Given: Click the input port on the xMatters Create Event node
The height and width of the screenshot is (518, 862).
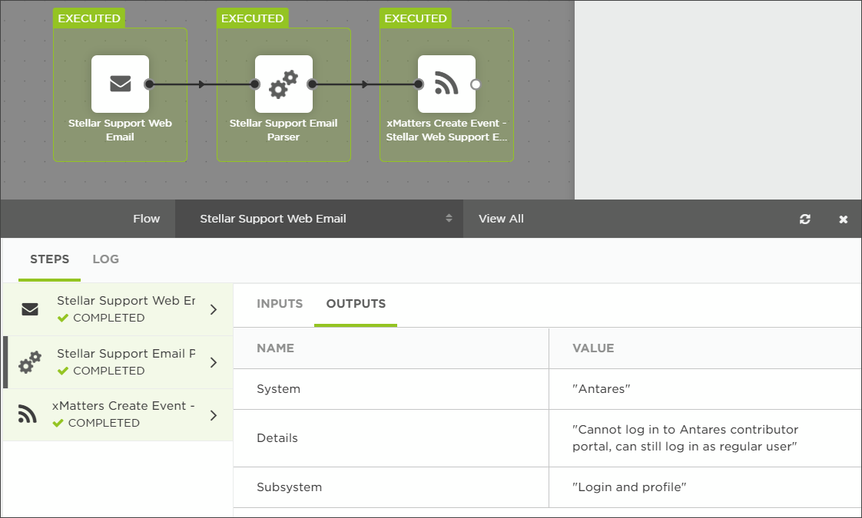Looking at the screenshot, I should pyautogui.click(x=419, y=84).
